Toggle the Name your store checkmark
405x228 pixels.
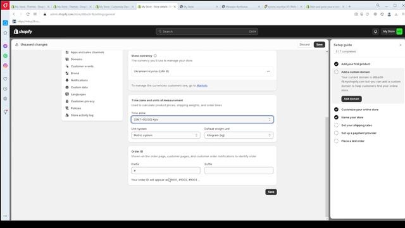336,117
